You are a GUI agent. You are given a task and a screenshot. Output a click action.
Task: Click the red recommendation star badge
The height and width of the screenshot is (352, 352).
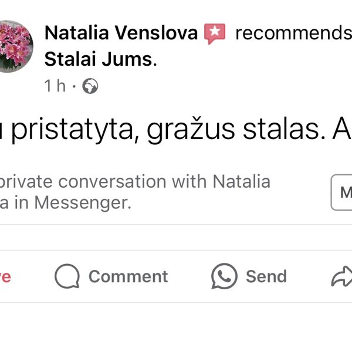tap(214, 33)
